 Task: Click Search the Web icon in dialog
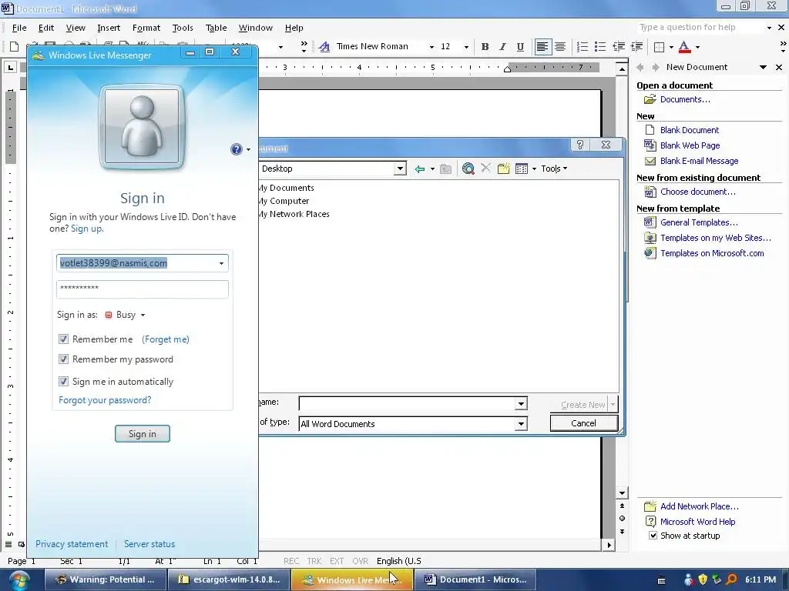coord(468,169)
